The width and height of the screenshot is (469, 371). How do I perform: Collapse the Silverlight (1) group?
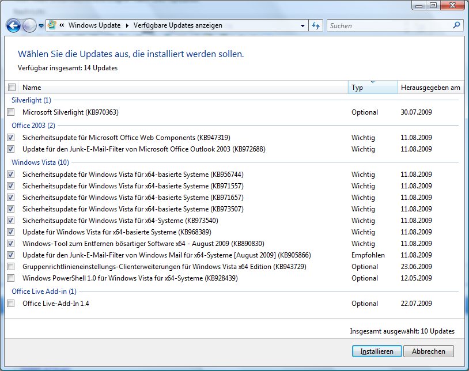point(31,100)
